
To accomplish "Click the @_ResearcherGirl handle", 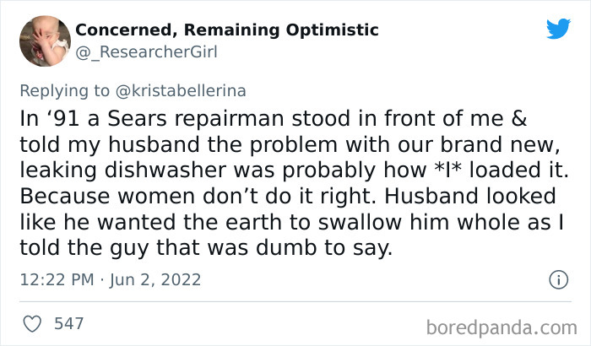I will tap(146, 52).
